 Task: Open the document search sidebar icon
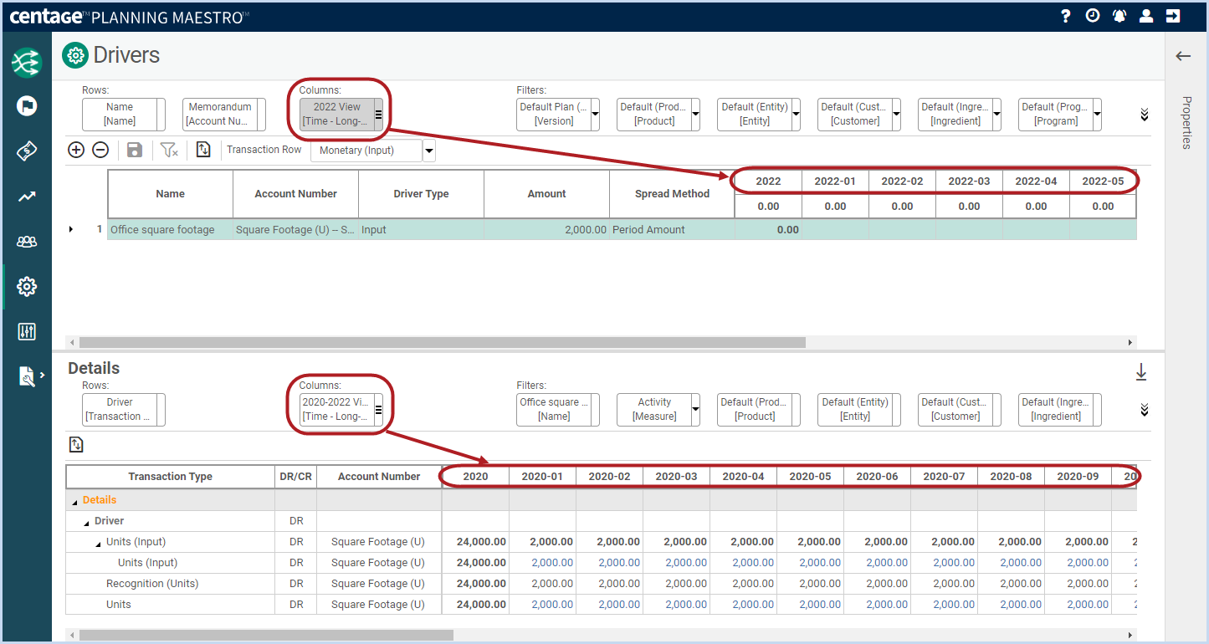pyautogui.click(x=27, y=376)
